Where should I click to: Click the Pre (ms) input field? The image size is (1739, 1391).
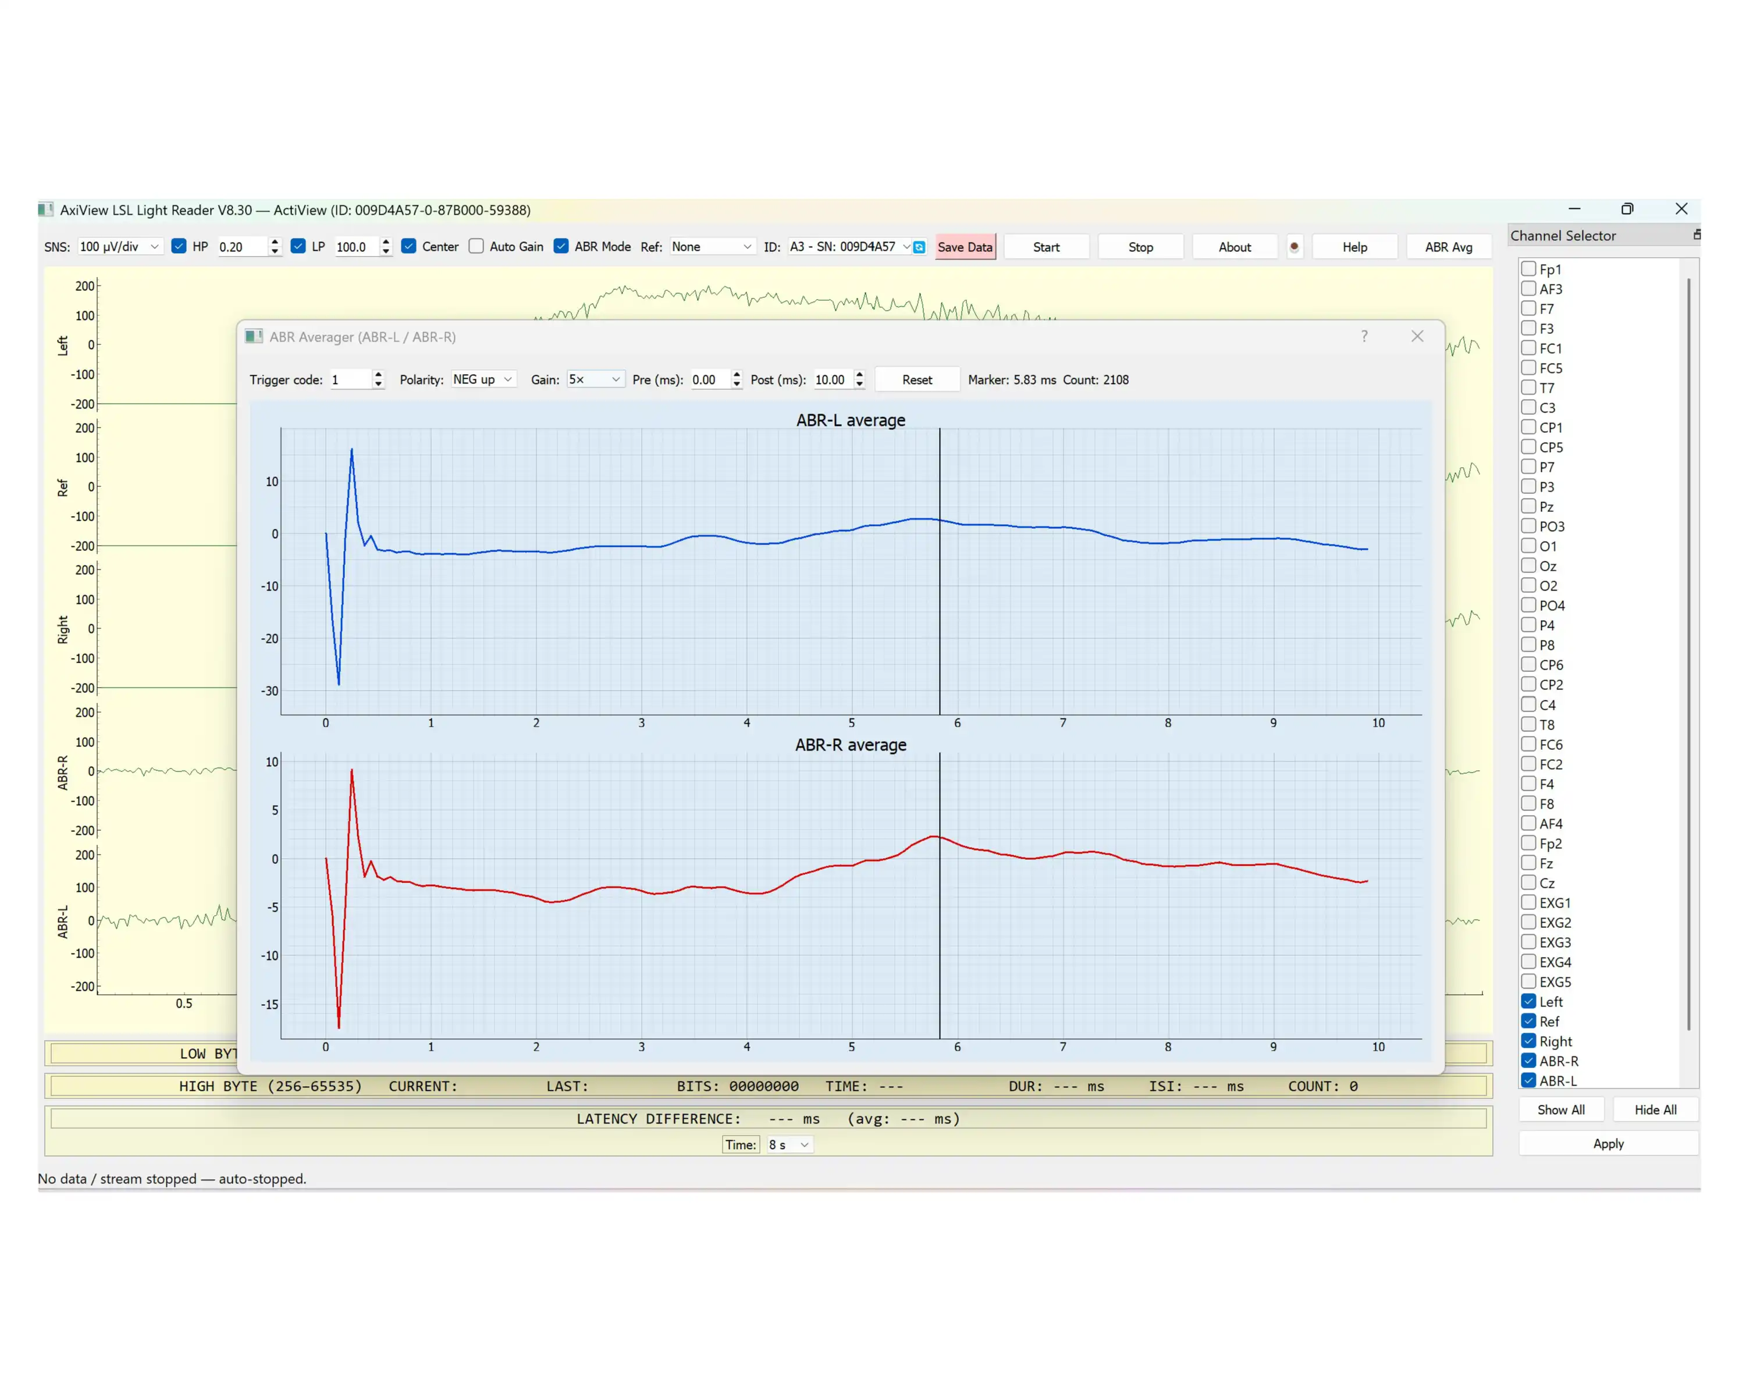click(710, 380)
